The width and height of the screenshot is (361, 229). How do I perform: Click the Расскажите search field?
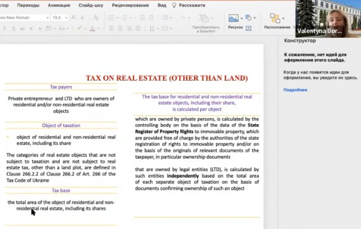tap(192, 5)
